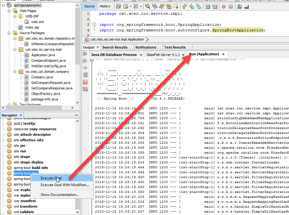Close the Output window tab
Screen dimensions: 289x215
pos(98,47)
